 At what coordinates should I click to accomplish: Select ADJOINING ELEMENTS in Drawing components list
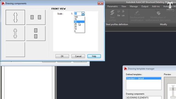point(144,98)
